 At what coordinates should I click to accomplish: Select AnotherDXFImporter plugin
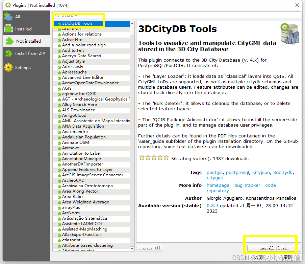(91, 164)
